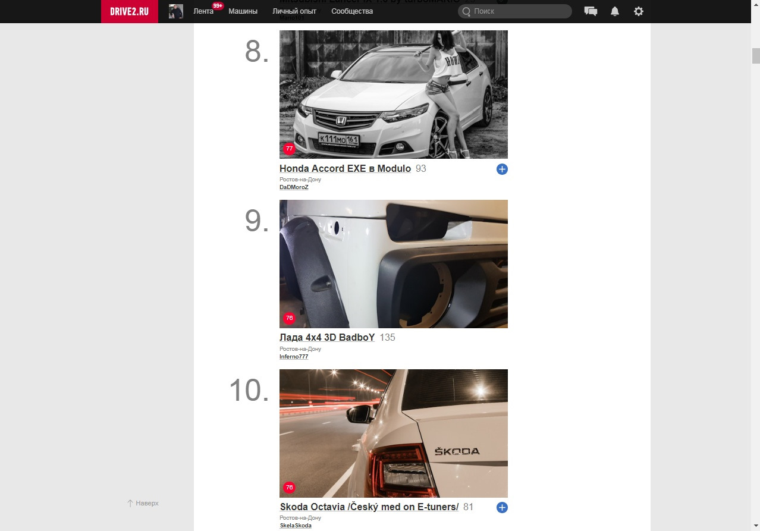The image size is (760, 531).
Task: Click Ростов-на-Дону under Honda Accord
Action: (300, 180)
